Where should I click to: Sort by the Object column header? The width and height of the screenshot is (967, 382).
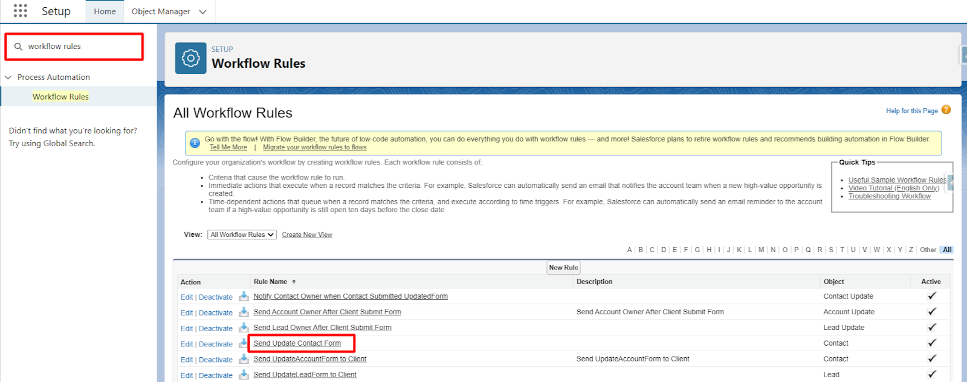833,282
